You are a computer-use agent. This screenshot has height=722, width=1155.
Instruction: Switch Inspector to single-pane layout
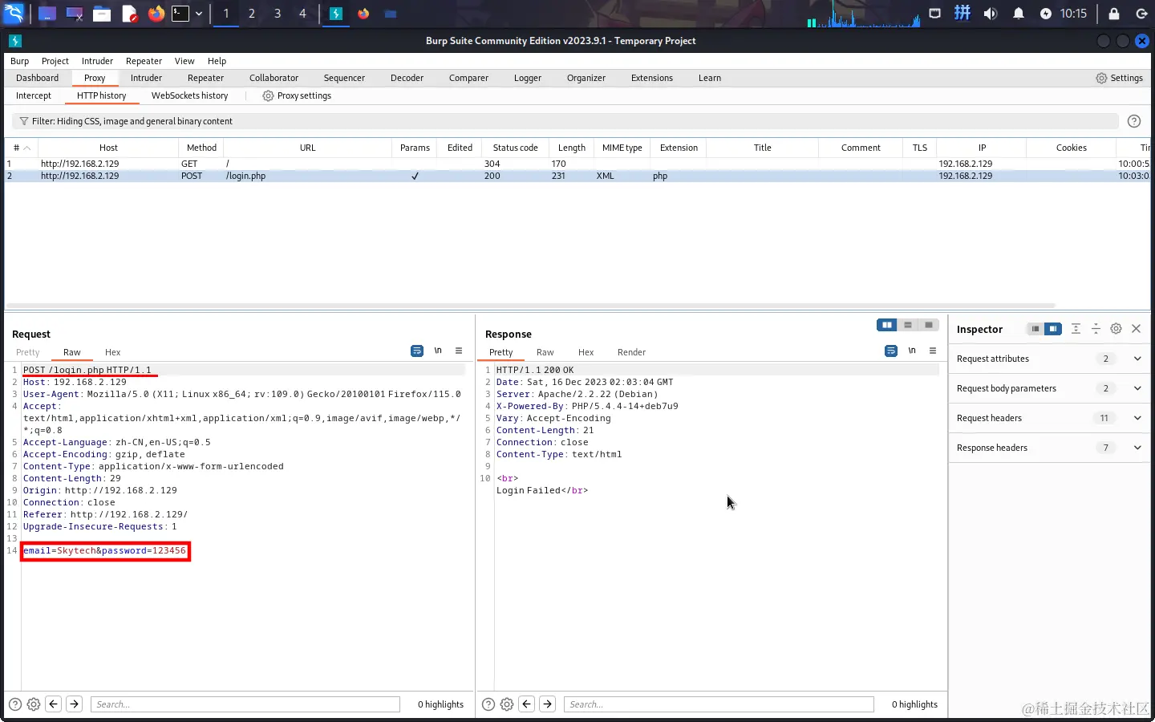pos(1035,329)
